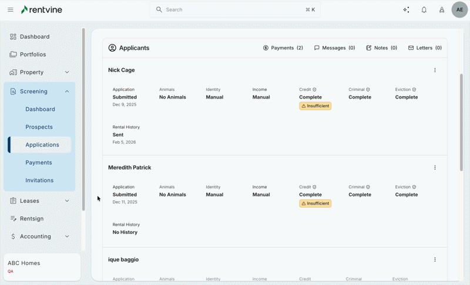
Task: Click the main content vertical scrollbar
Action: tap(461, 117)
